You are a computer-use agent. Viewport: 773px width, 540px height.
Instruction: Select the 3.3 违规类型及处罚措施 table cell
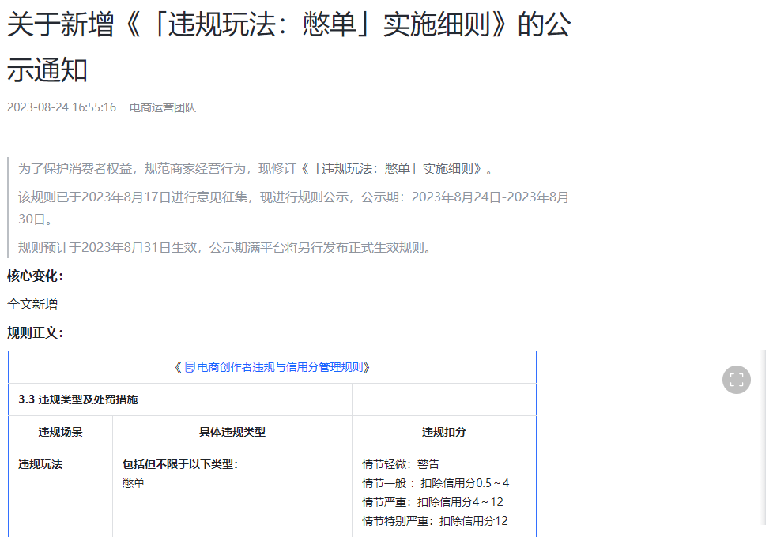(x=78, y=399)
